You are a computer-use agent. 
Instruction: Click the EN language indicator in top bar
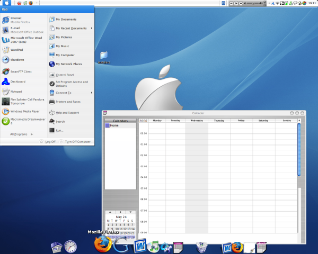pyautogui.click(x=224, y=3)
